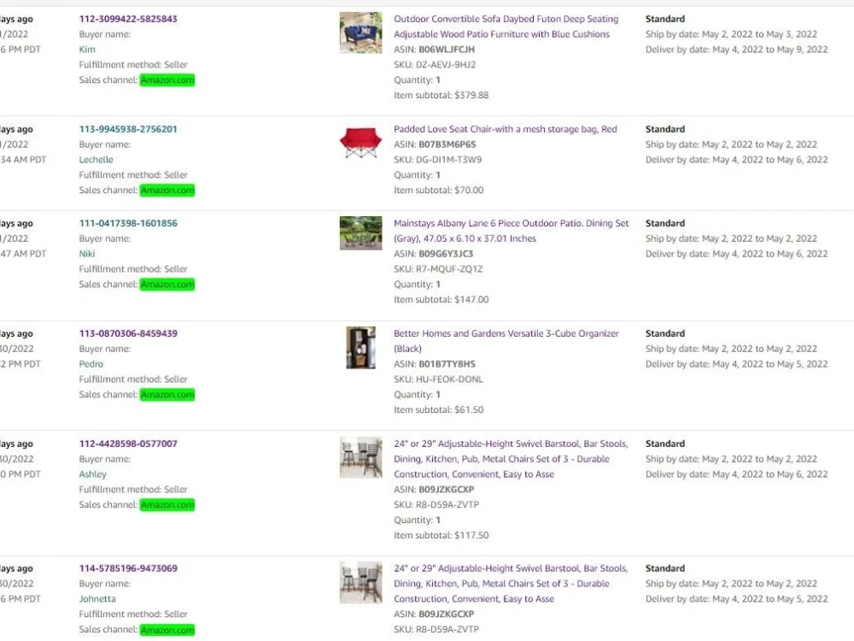Click buyer name Ashley
Screen dimensions: 854x641
[92, 474]
